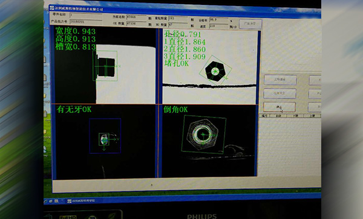The height and width of the screenshot is (219, 363).
Task: Click the OK 数量 field showing 67336
Action: coord(136,24)
